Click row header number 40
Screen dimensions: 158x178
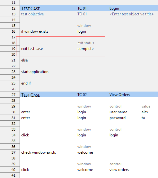point(10,170)
